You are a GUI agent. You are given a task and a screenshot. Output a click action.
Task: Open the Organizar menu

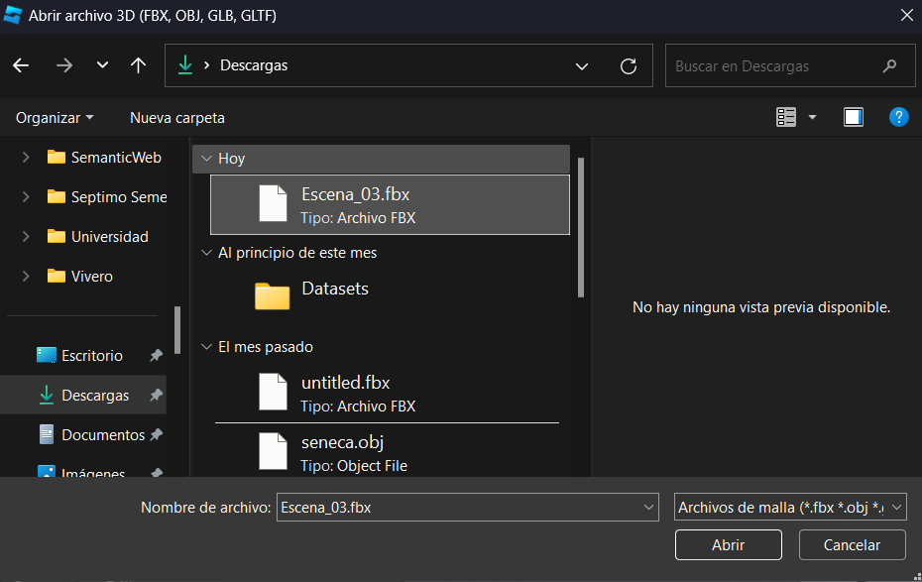click(55, 117)
